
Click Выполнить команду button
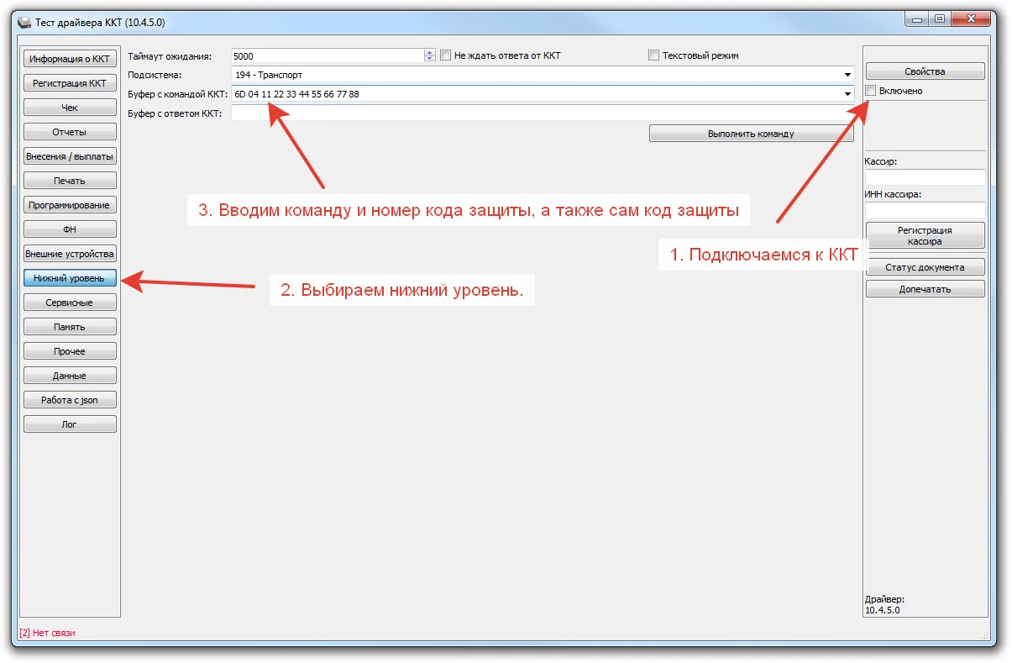pos(751,134)
